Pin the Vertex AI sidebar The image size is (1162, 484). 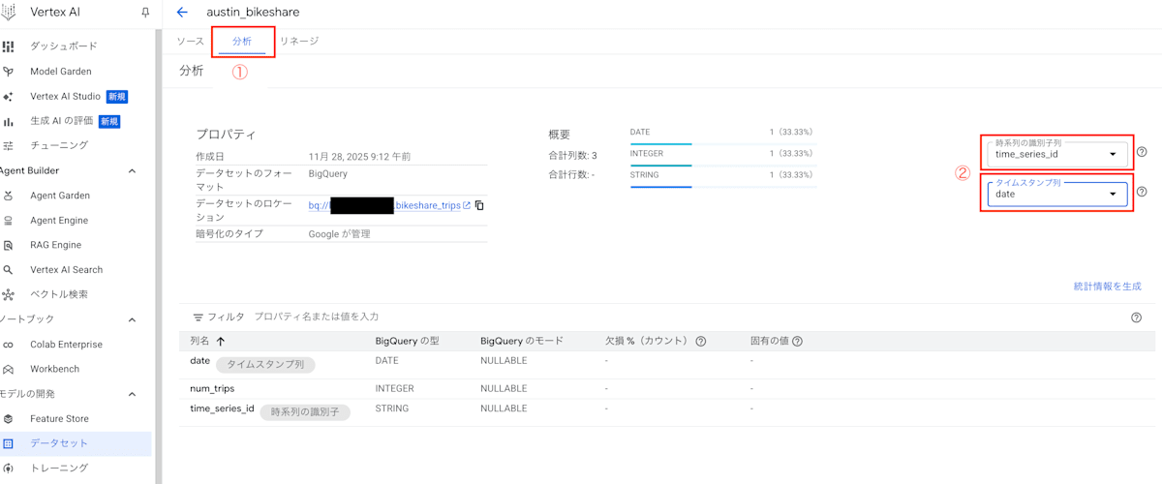pyautogui.click(x=145, y=13)
